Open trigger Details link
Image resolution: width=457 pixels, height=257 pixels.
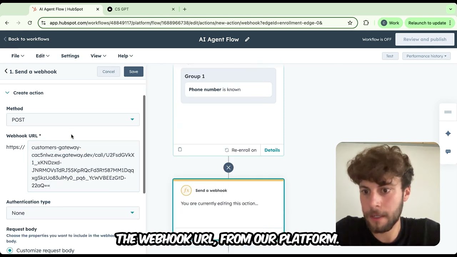click(272, 150)
